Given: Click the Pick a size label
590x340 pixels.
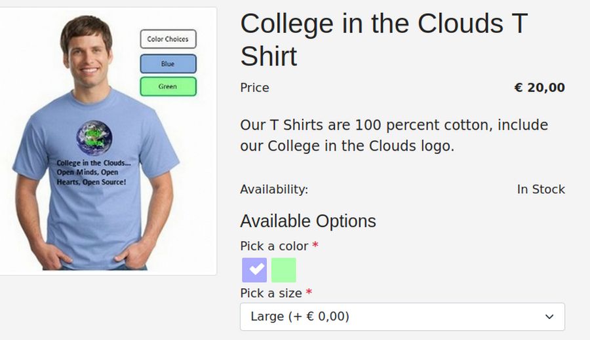Looking at the screenshot, I should pos(271,293).
